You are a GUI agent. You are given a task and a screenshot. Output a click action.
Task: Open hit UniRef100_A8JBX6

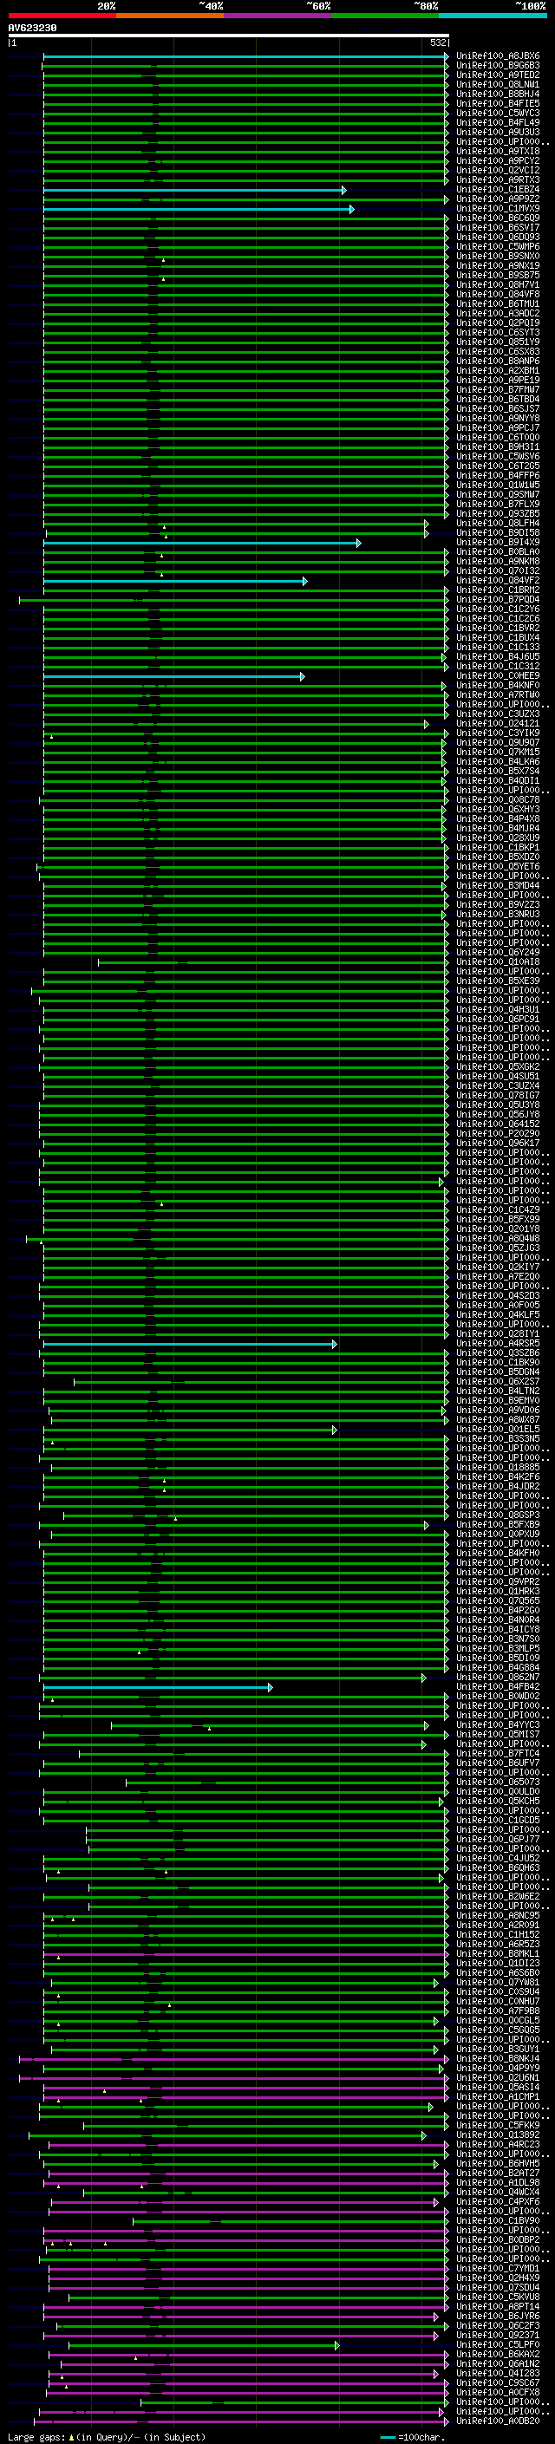coord(498,56)
